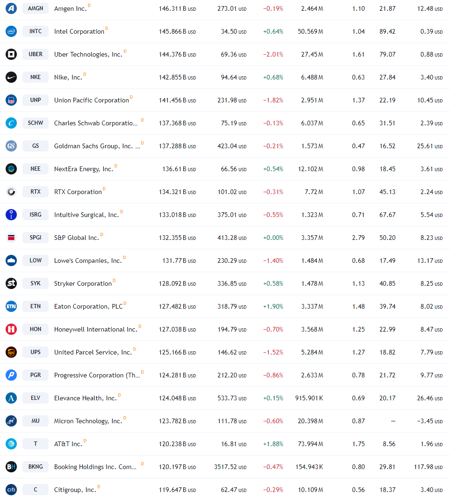Click the NextEra Energy logo icon
The image size is (450, 499).
pos(11,169)
